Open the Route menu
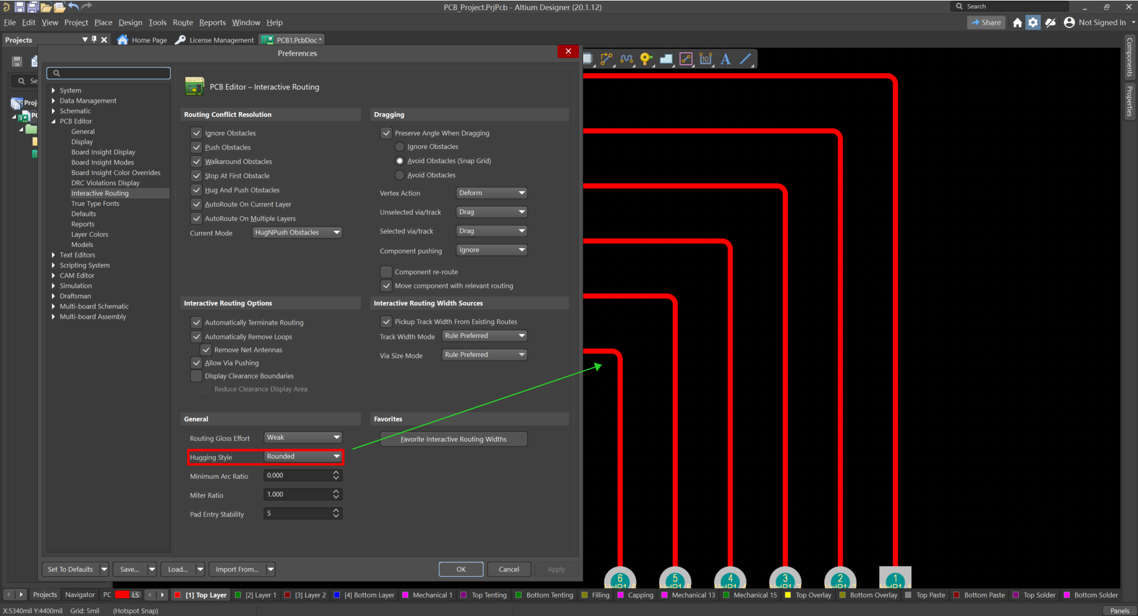The width and height of the screenshot is (1138, 616). pos(183,23)
